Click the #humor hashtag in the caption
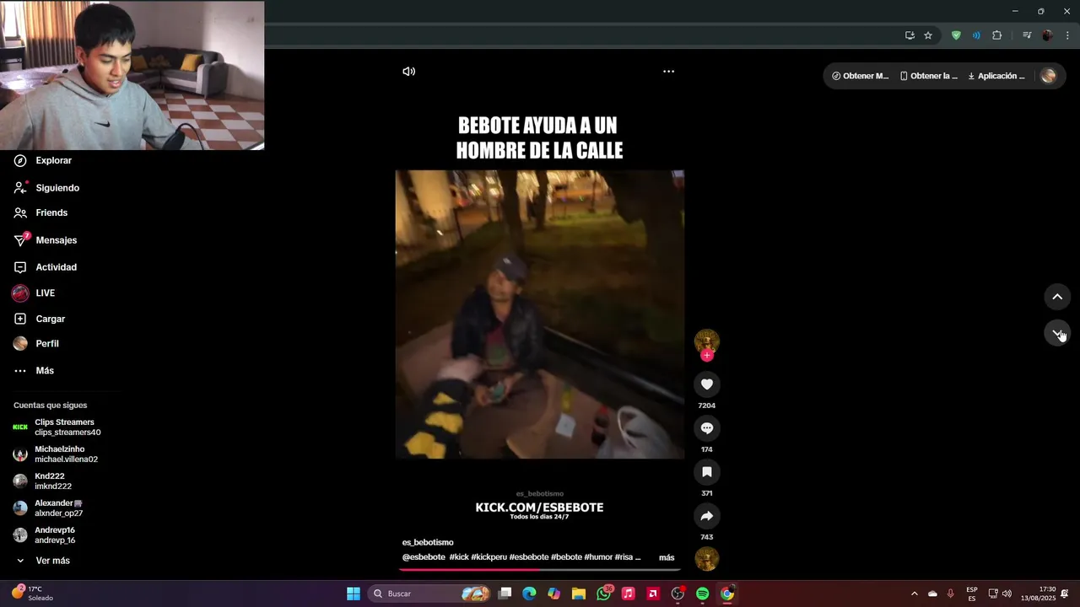The height and width of the screenshot is (607, 1080). pos(597,557)
